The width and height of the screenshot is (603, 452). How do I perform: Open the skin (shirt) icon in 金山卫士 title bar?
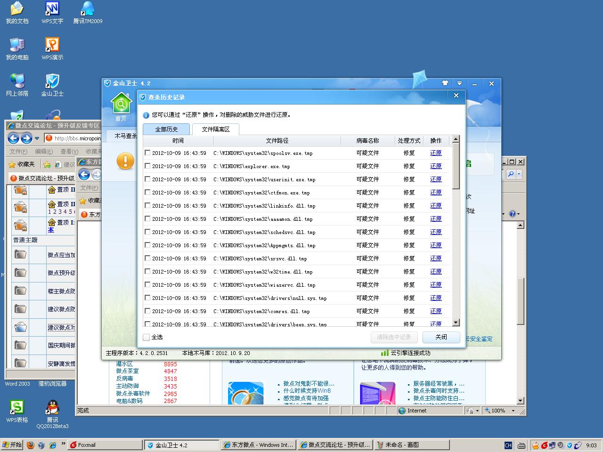pos(445,83)
